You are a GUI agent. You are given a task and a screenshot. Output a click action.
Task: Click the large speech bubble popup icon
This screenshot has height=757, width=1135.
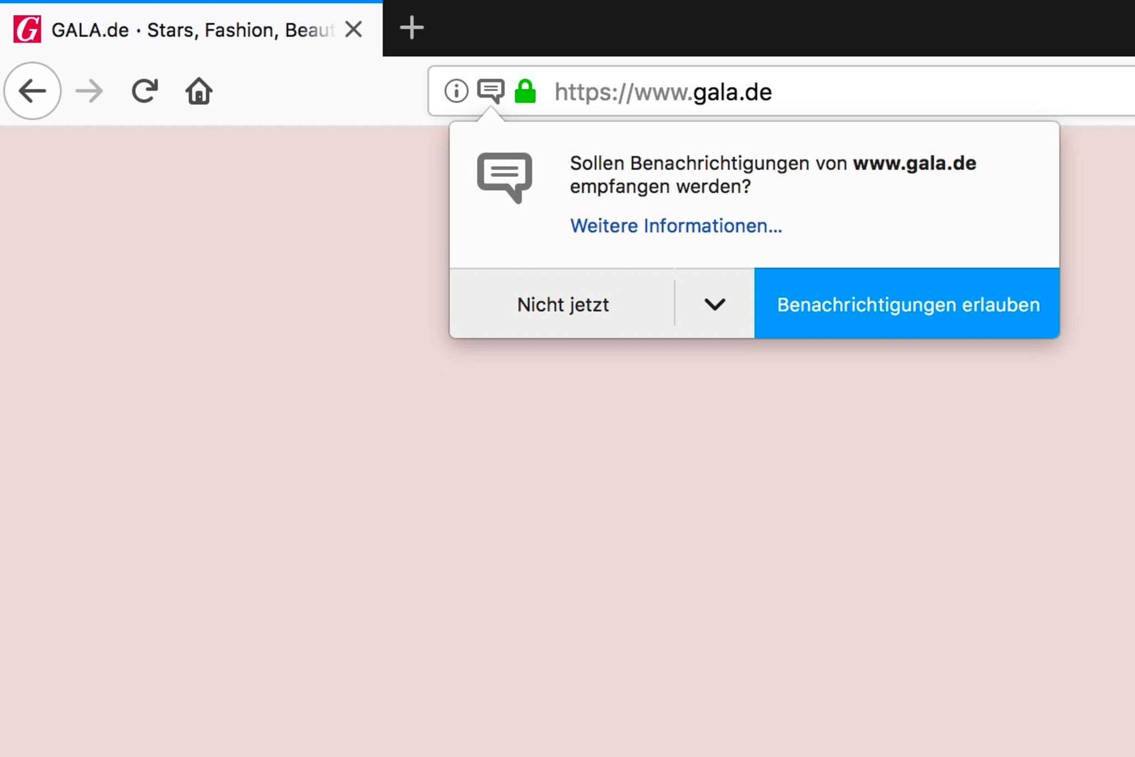point(504,177)
